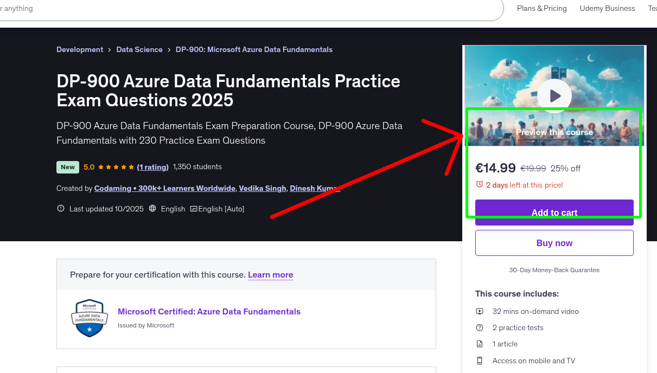Click the mobile and TV access icon
The image size is (657, 373).
click(x=479, y=361)
